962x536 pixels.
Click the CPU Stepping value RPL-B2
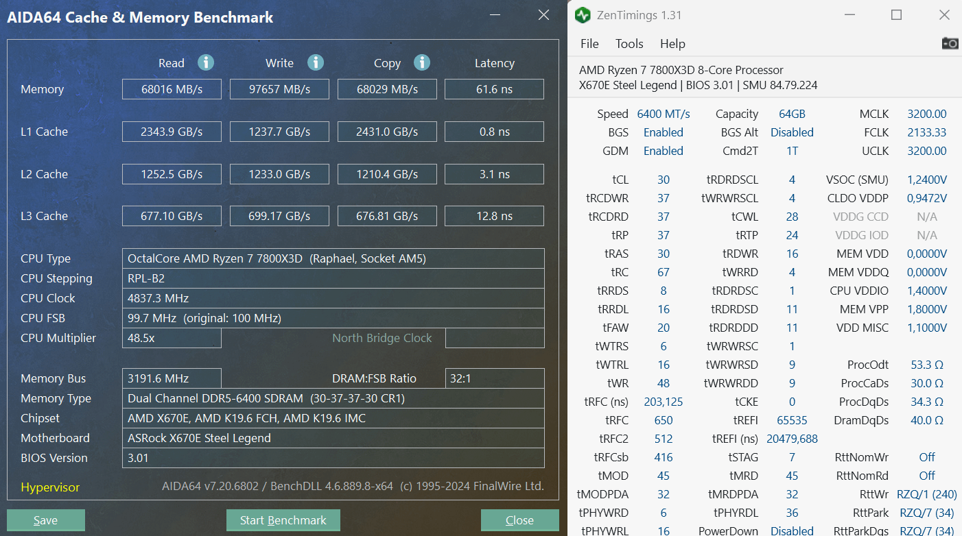pos(333,278)
